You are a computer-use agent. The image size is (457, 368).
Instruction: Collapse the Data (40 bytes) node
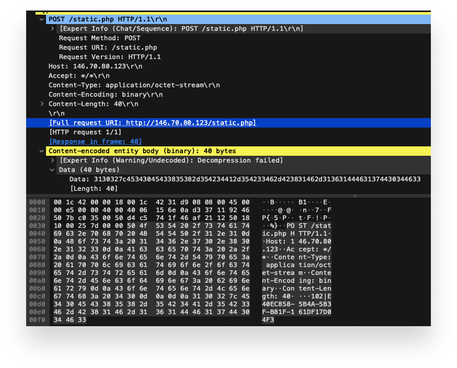pos(51,169)
